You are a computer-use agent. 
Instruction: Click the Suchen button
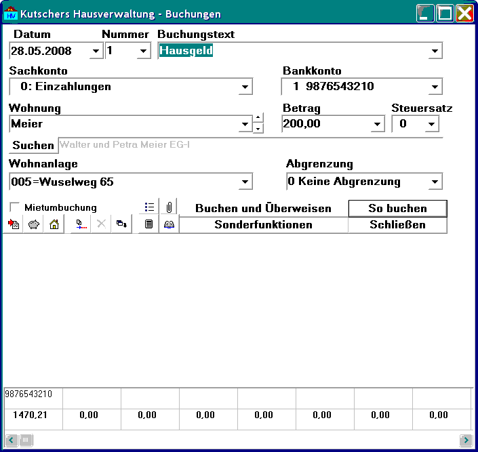33,145
